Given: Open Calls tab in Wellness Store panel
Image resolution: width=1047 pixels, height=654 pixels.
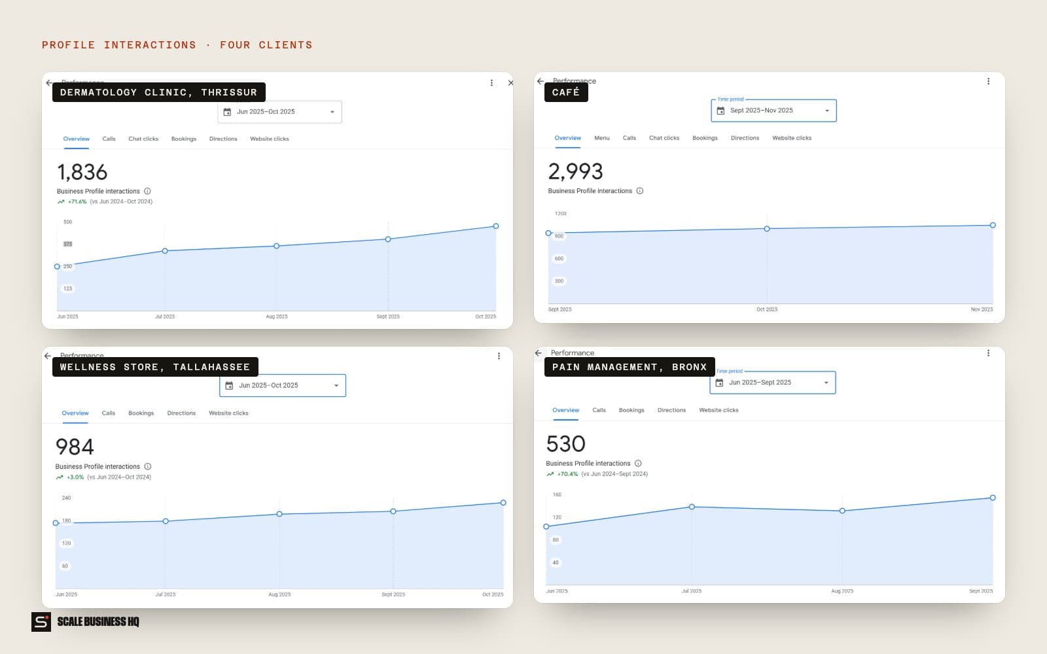Looking at the screenshot, I should coord(109,413).
